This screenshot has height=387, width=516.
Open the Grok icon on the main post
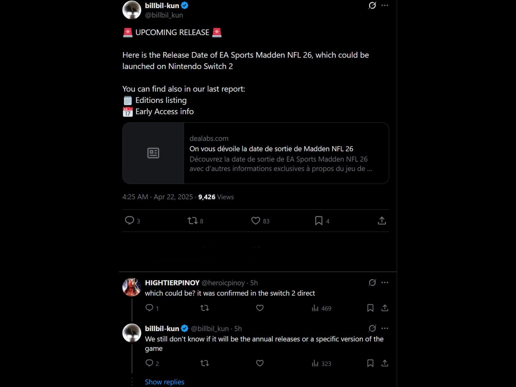point(372,5)
